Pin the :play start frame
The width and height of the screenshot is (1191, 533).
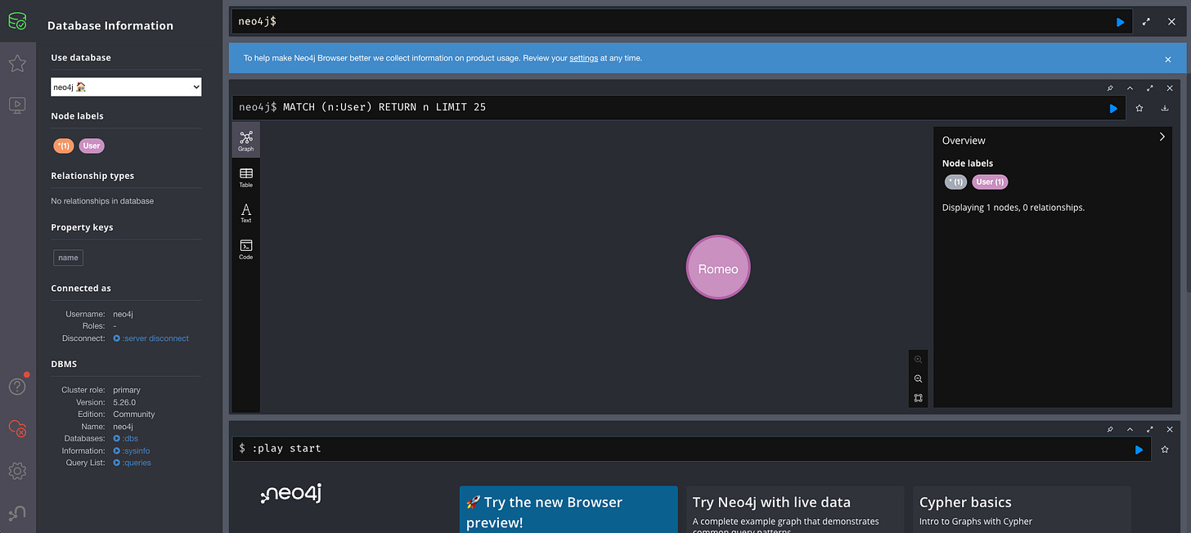[1110, 429]
